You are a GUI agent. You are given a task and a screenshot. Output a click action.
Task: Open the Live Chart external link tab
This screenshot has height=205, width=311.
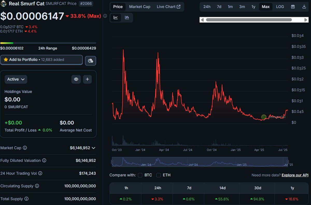pyautogui.click(x=168, y=7)
